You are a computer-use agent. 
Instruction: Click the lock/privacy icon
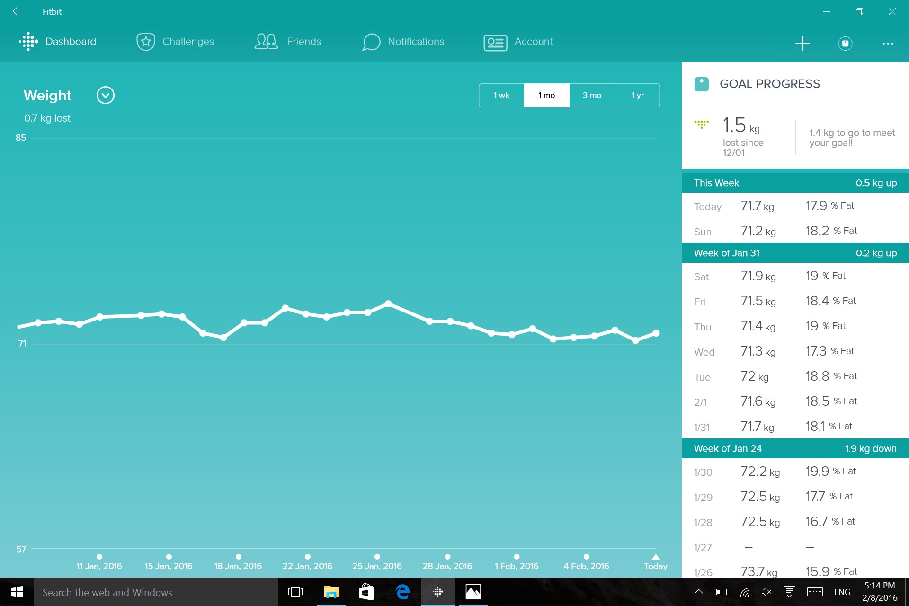[x=846, y=43]
